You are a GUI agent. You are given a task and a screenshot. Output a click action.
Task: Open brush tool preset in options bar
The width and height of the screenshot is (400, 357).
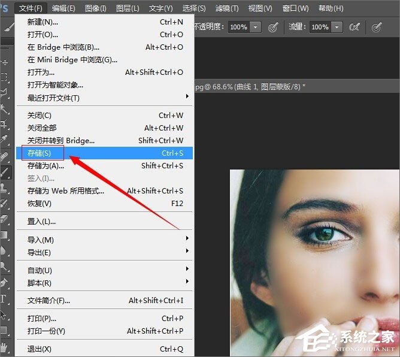click(9, 26)
